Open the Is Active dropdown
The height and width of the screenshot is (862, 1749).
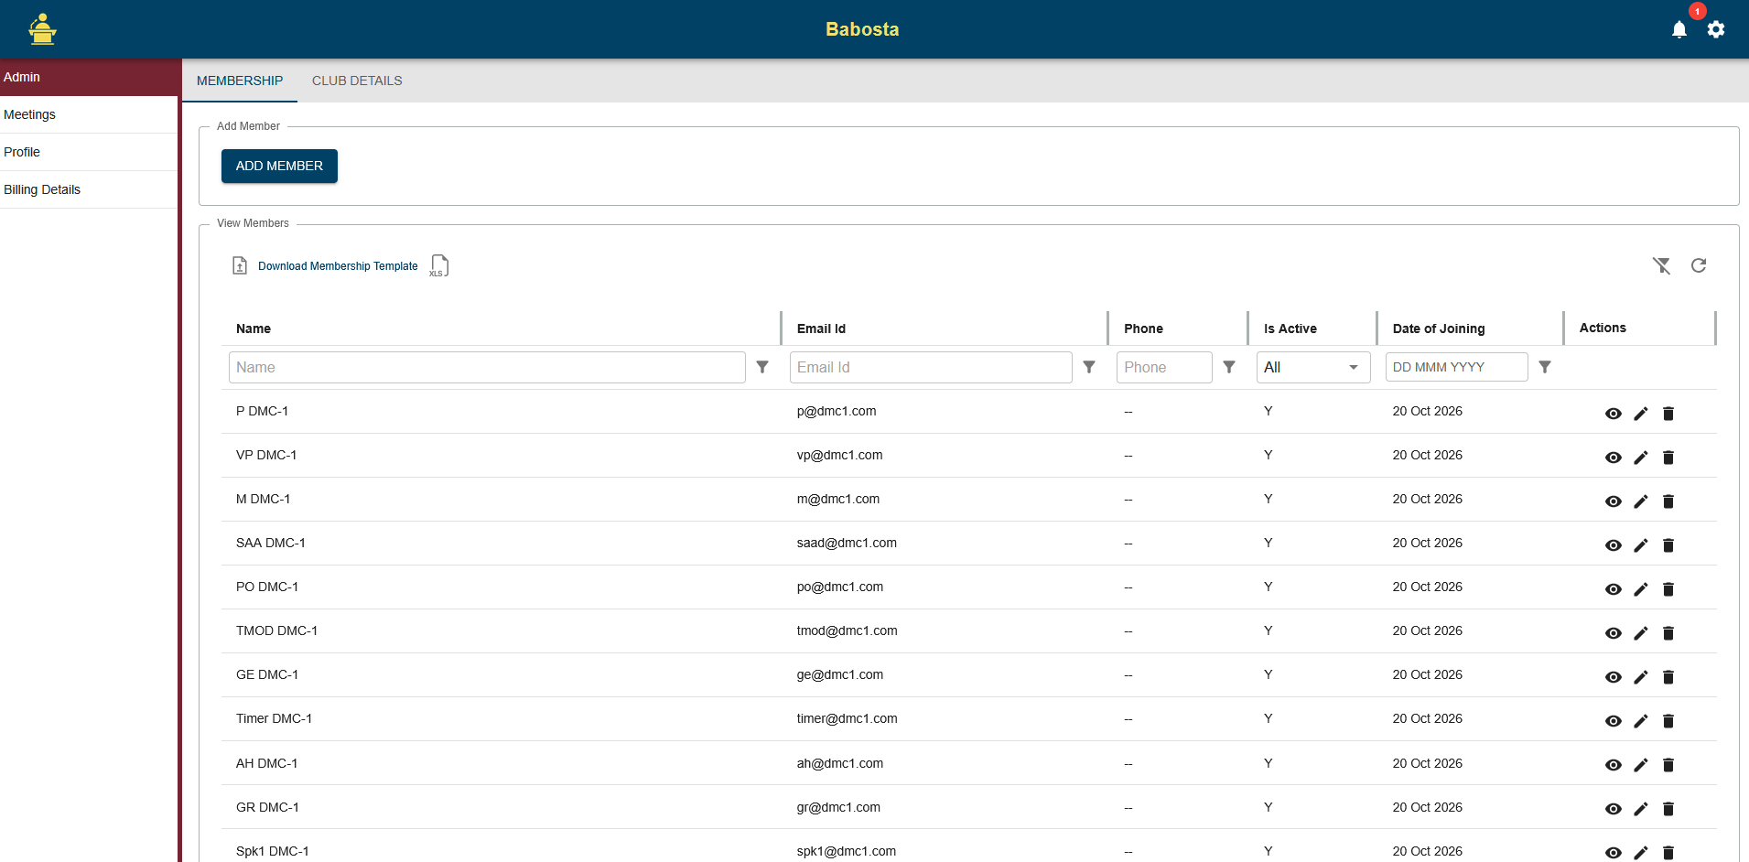coord(1313,367)
